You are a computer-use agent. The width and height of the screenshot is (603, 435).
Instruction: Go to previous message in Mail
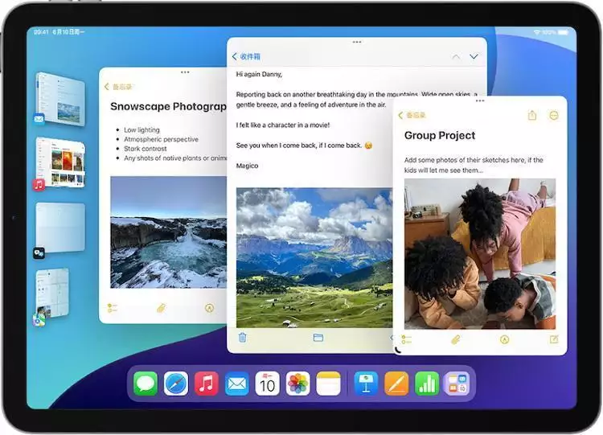(456, 57)
